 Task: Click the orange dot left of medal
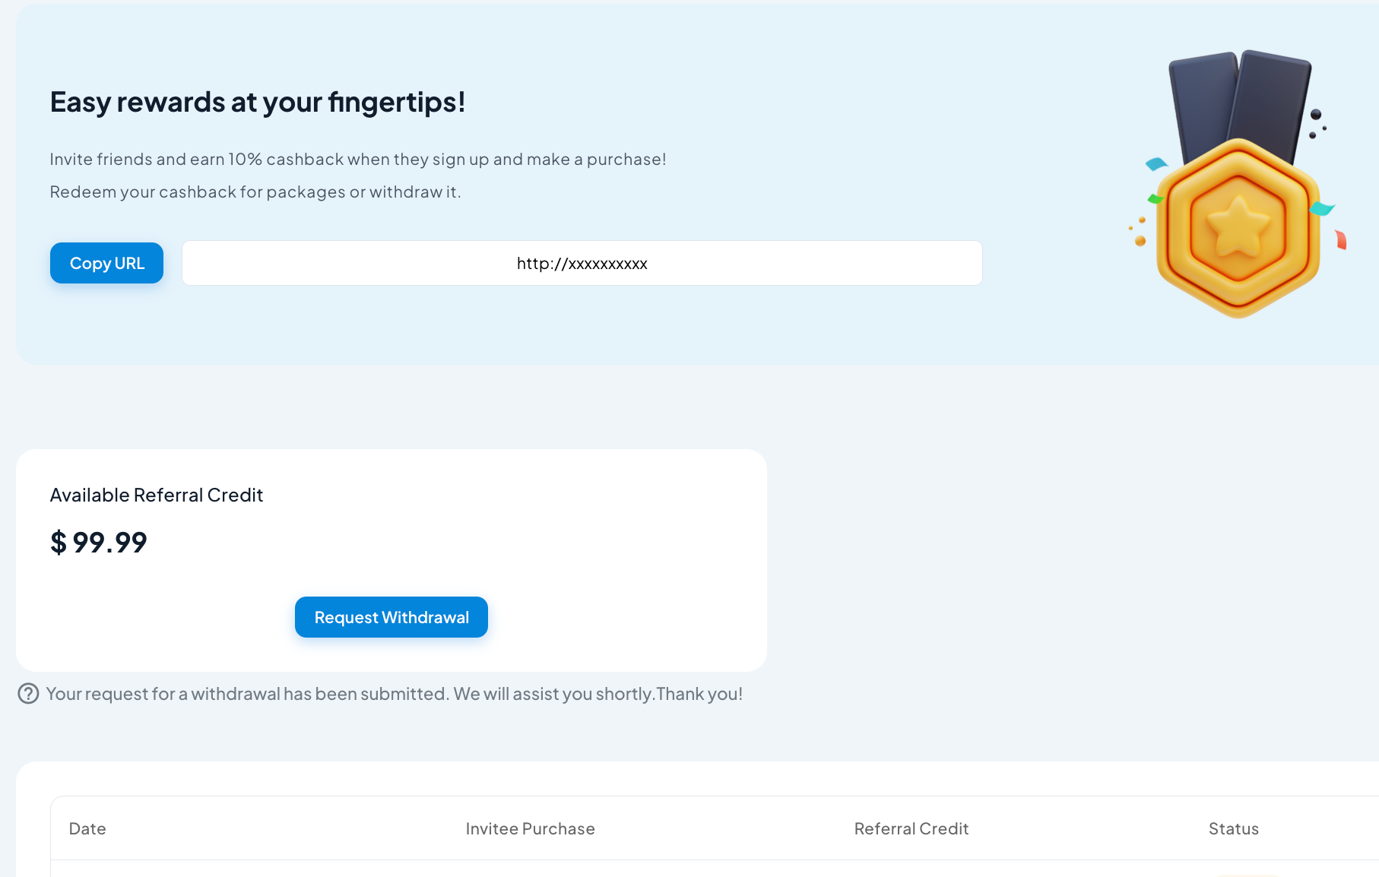[x=1140, y=241]
